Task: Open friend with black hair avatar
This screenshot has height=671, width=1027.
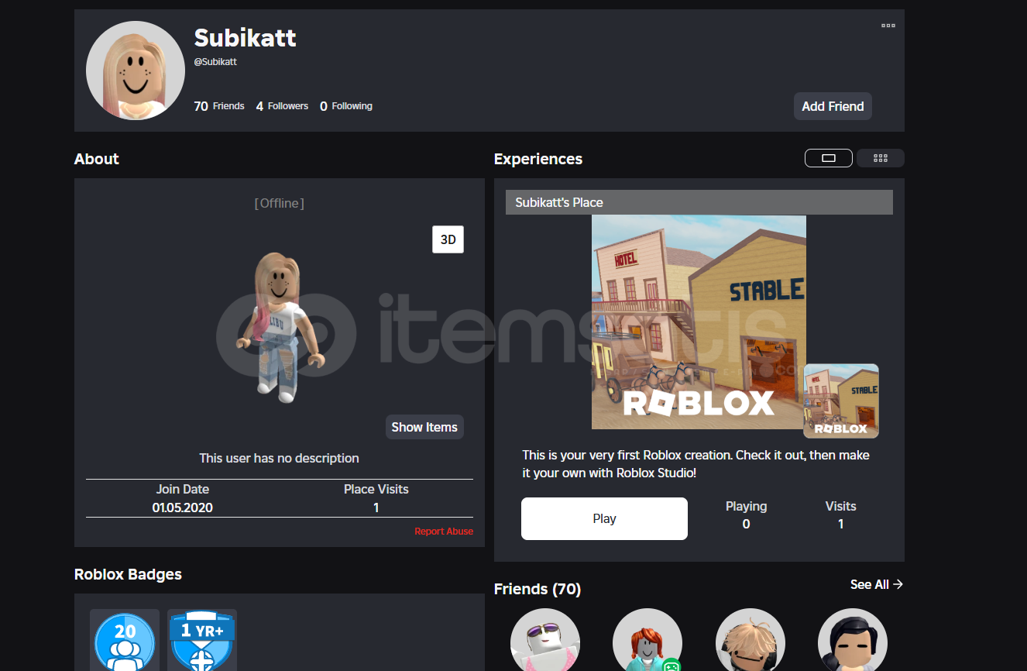Action: coord(853,640)
